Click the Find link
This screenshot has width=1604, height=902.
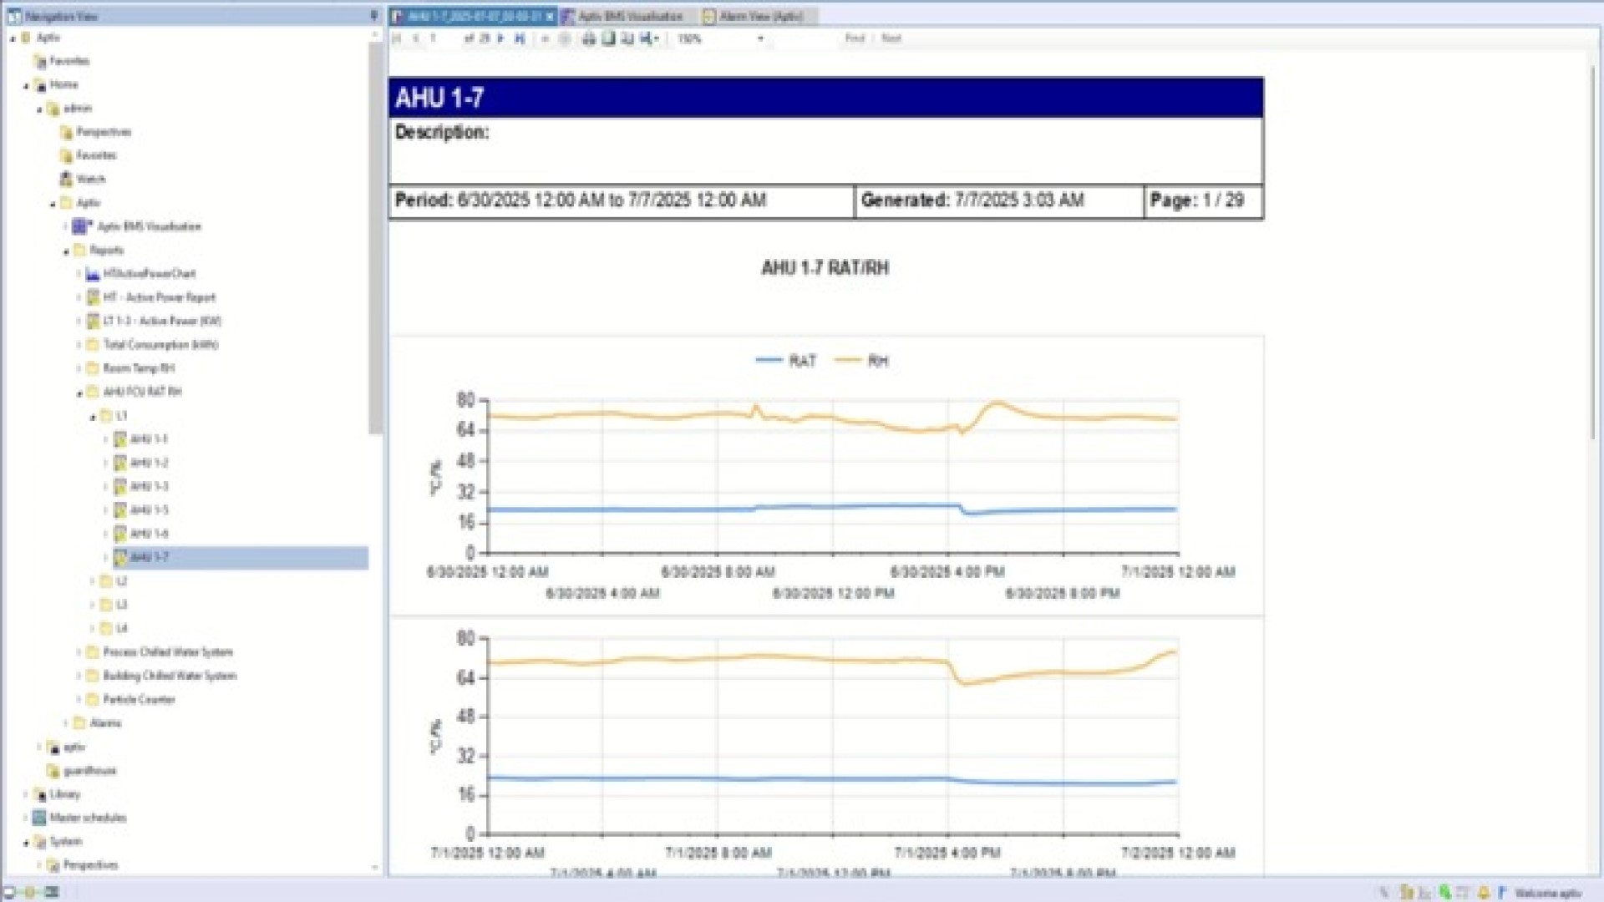coord(855,38)
